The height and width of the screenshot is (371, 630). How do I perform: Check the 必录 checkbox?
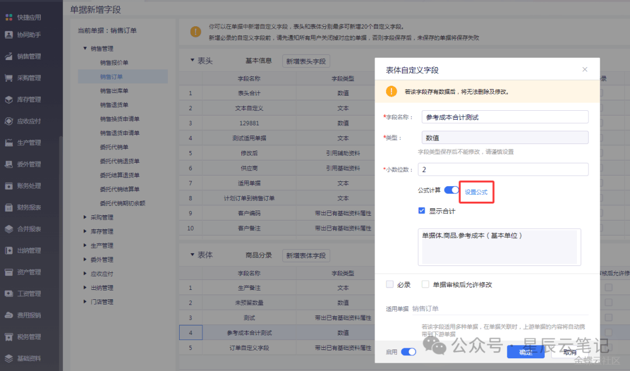coord(390,285)
